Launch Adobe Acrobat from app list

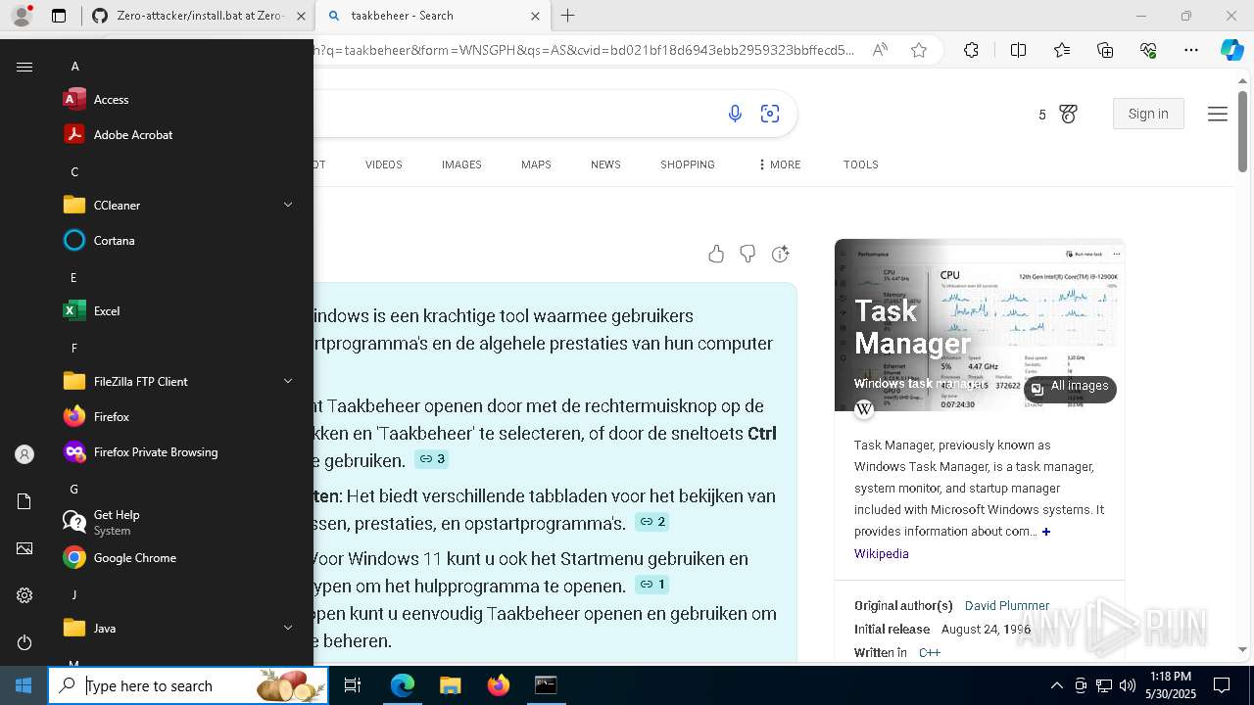point(180,135)
